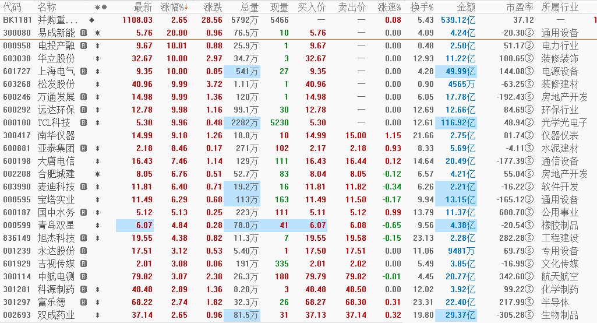This screenshot has width=597, height=323.
Task: Click the amount 539.12亿 in the sector row
Action: pos(458,20)
